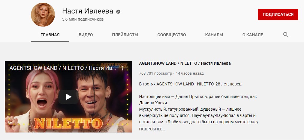The image size is (304, 140).
Task: Click the Настя Ивлеева channel avatar
Action: (43, 15)
